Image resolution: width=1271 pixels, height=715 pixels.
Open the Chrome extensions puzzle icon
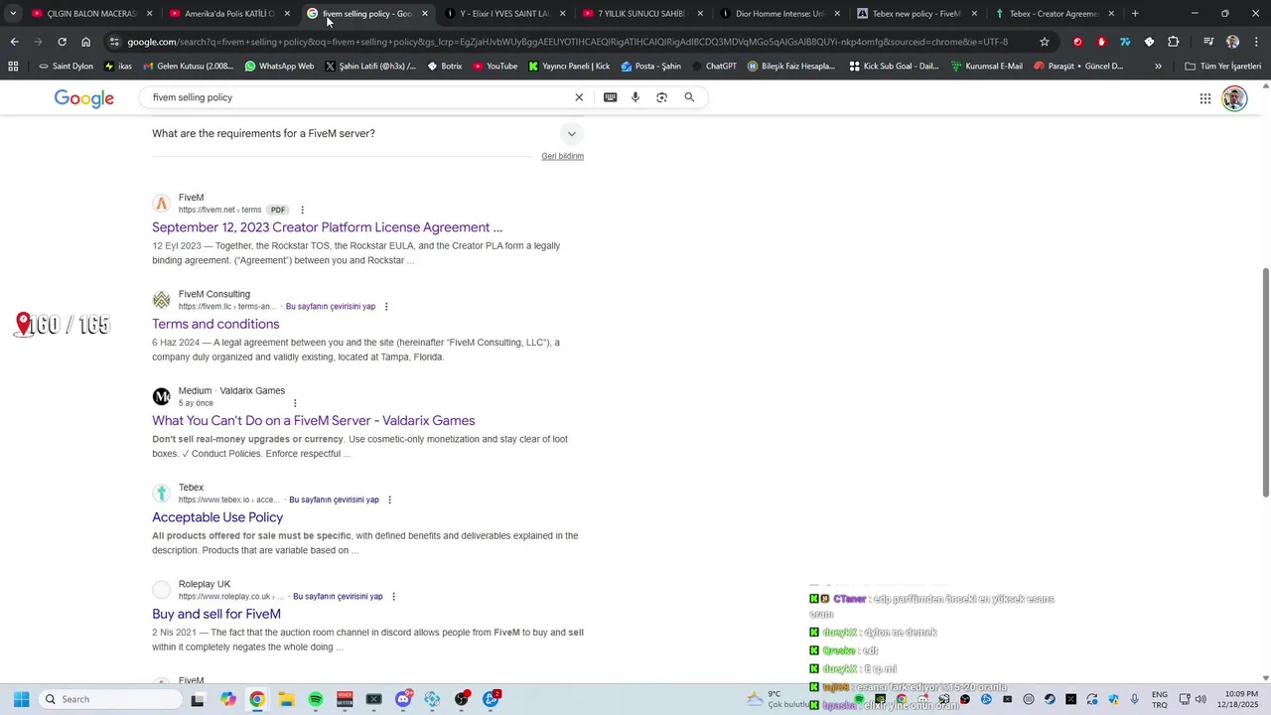pos(1173,42)
